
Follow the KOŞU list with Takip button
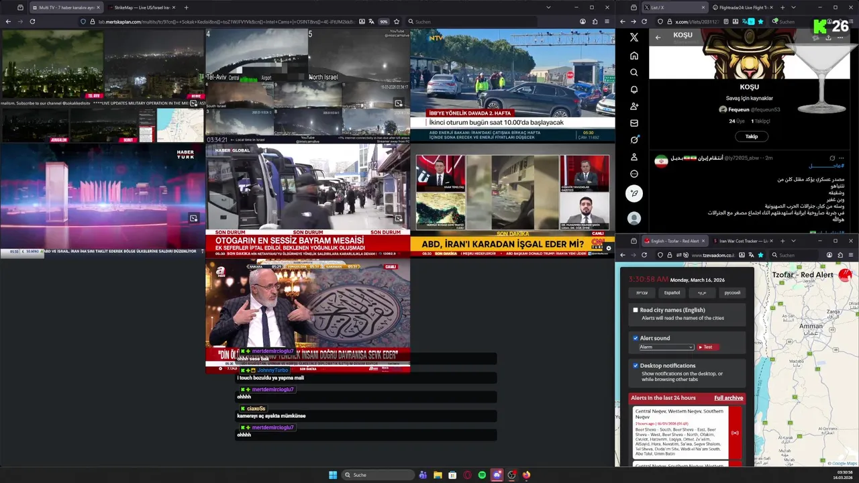pos(751,136)
